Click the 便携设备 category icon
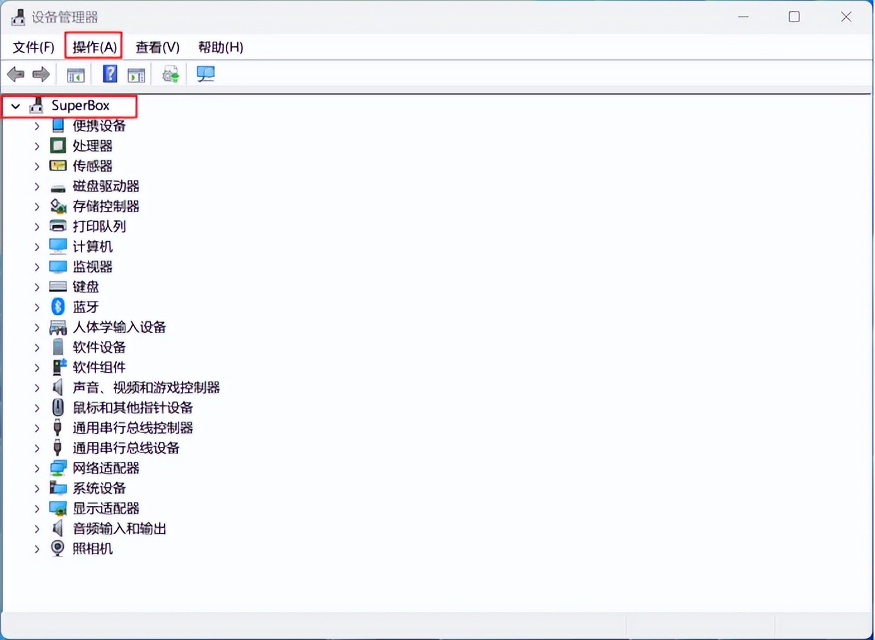The image size is (875, 640). (x=58, y=126)
